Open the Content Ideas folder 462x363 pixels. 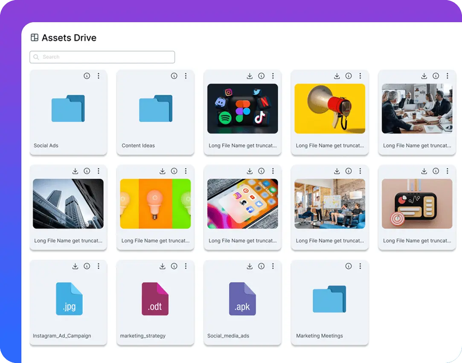pyautogui.click(x=155, y=108)
